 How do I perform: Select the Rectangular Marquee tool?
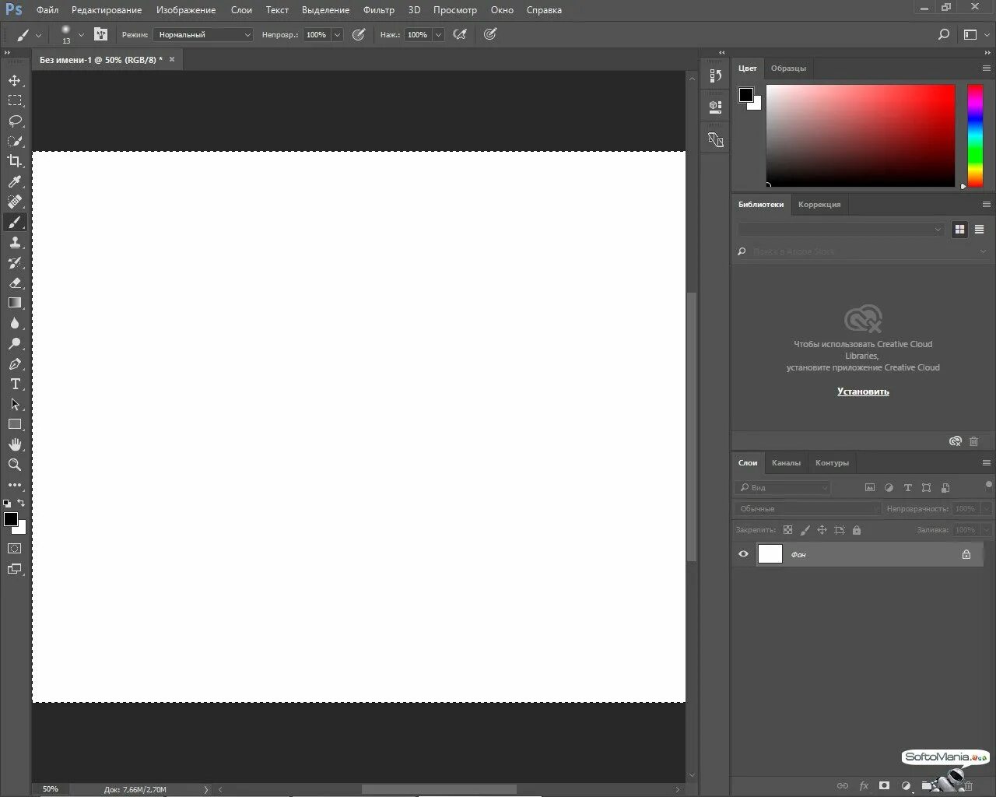point(15,100)
